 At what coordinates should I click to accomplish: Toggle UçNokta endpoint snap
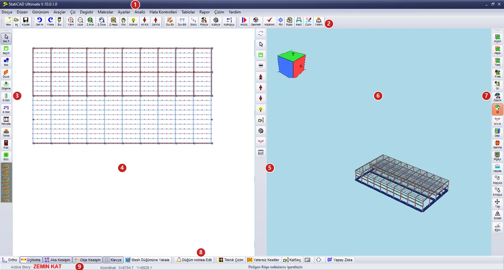coord(31,260)
